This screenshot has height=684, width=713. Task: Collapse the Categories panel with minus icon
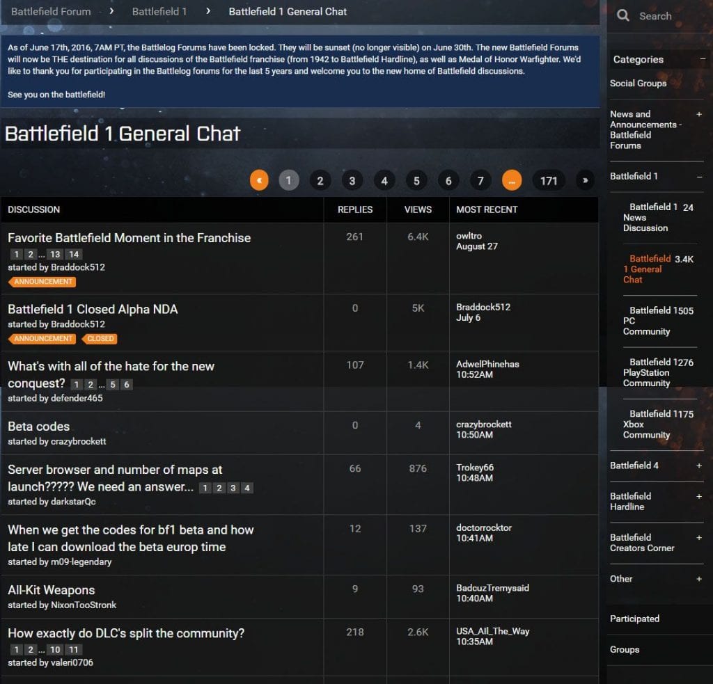tap(703, 59)
